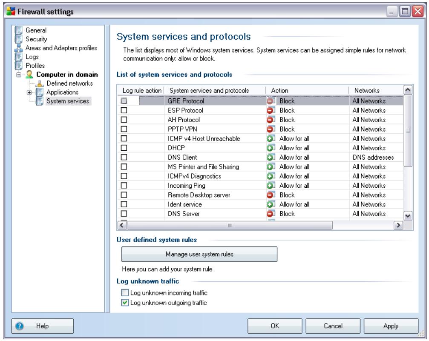This screenshot has width=429, height=341.
Task: Expand the Applications tree node
Action: (29, 92)
